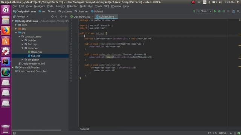Click the DesignPatterns breadcrumb in navigation bar

[x=25, y=11]
